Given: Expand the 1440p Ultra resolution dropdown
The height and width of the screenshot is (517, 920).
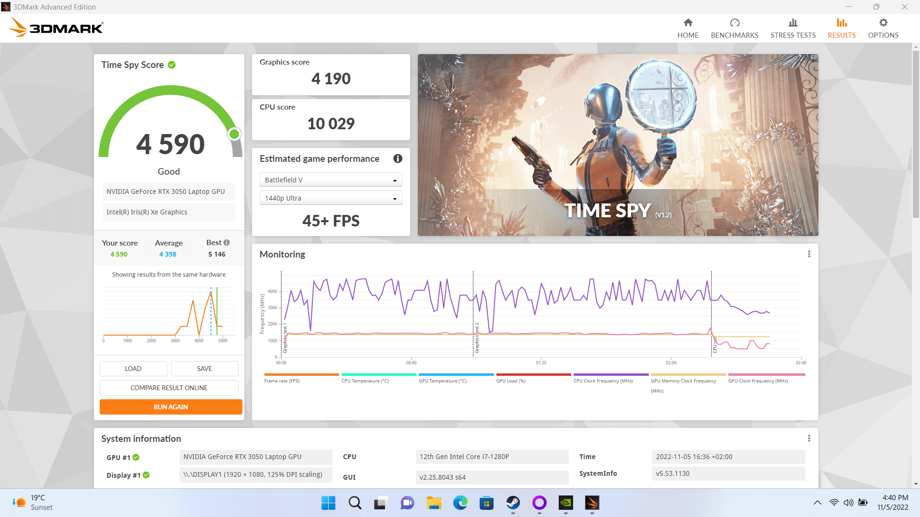Looking at the screenshot, I should (331, 198).
